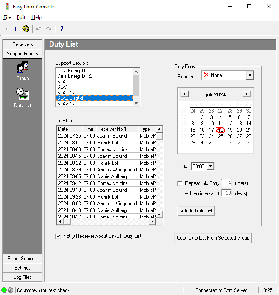Open the yellow gear configuration icon
The width and height of the screenshot is (279, 295).
point(26,29)
